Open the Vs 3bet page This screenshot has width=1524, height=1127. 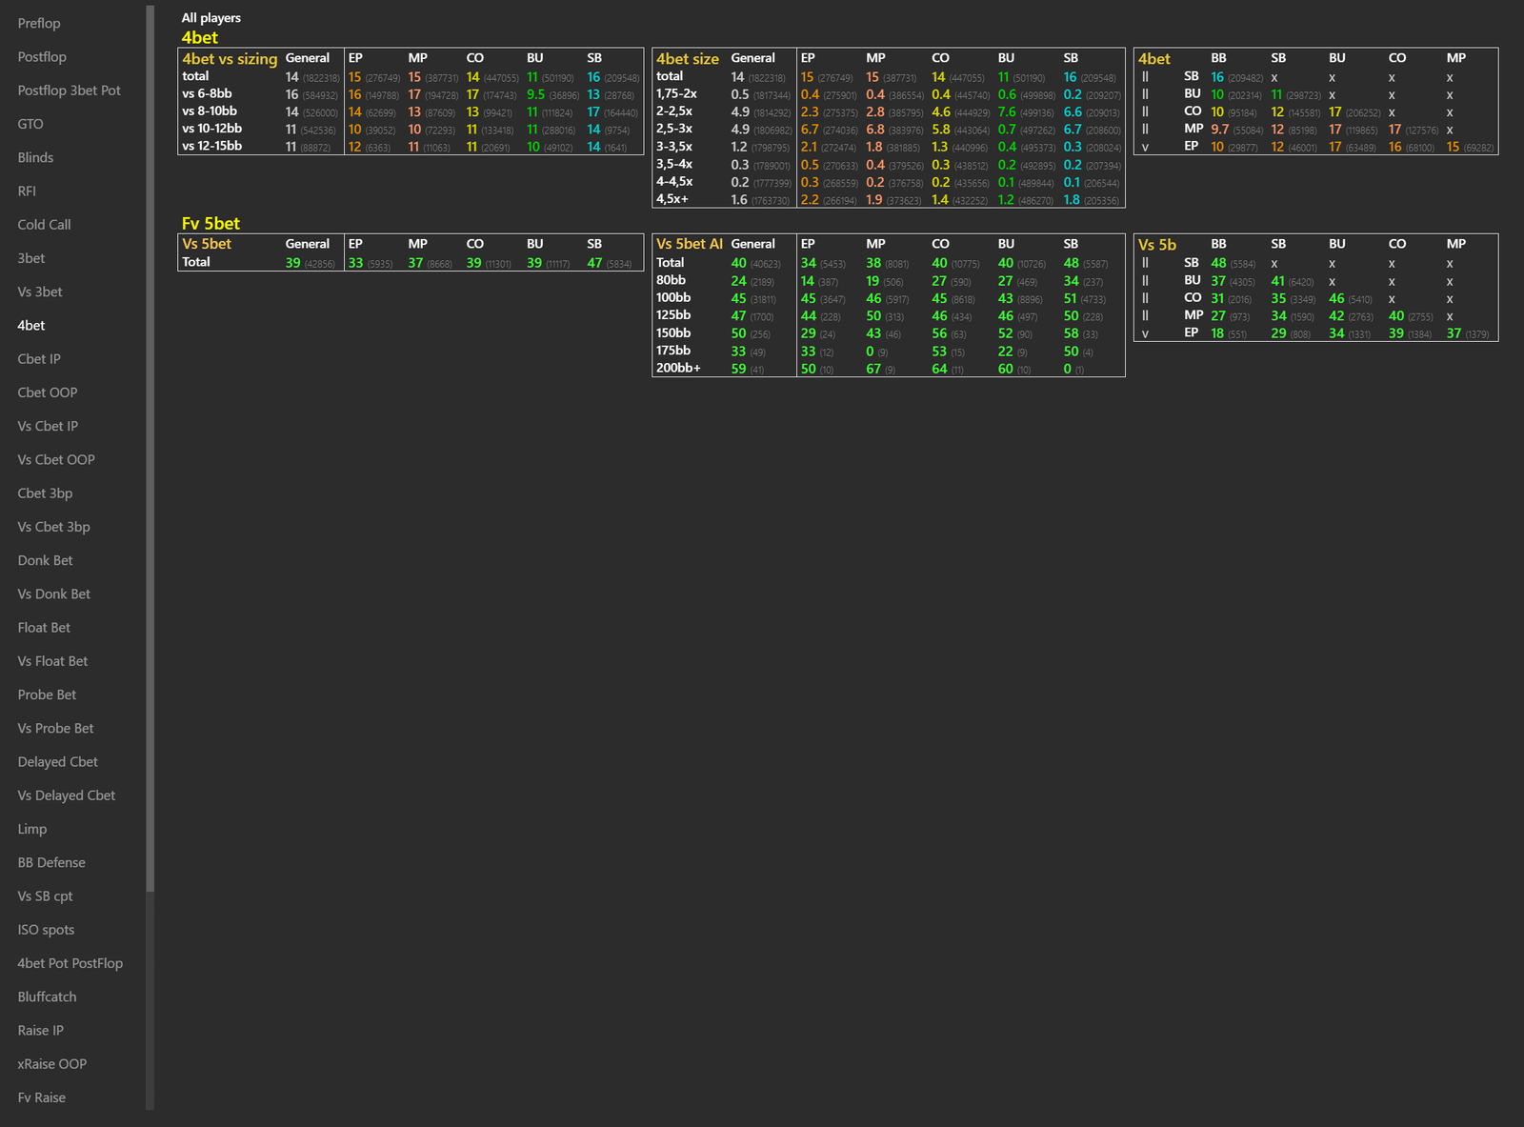40,292
